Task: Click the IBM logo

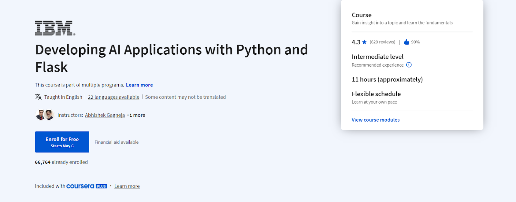Action: pos(55,28)
